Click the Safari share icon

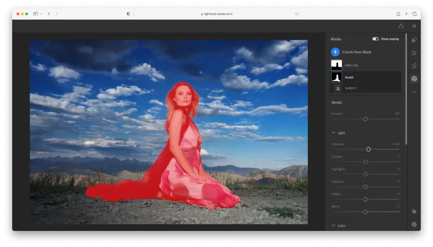pyautogui.click(x=398, y=14)
